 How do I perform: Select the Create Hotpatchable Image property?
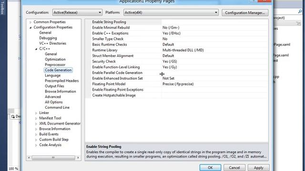(x=114, y=95)
